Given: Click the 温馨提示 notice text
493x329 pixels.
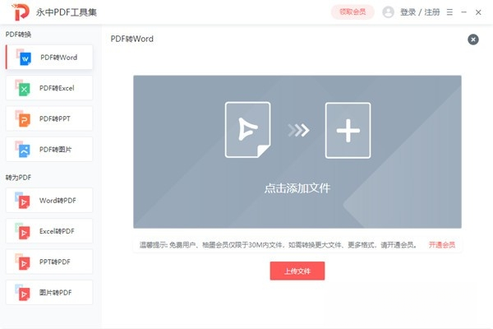Looking at the screenshot, I should pyautogui.click(x=279, y=244).
